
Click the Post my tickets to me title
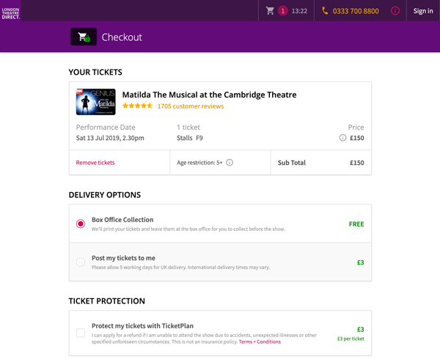(x=123, y=258)
